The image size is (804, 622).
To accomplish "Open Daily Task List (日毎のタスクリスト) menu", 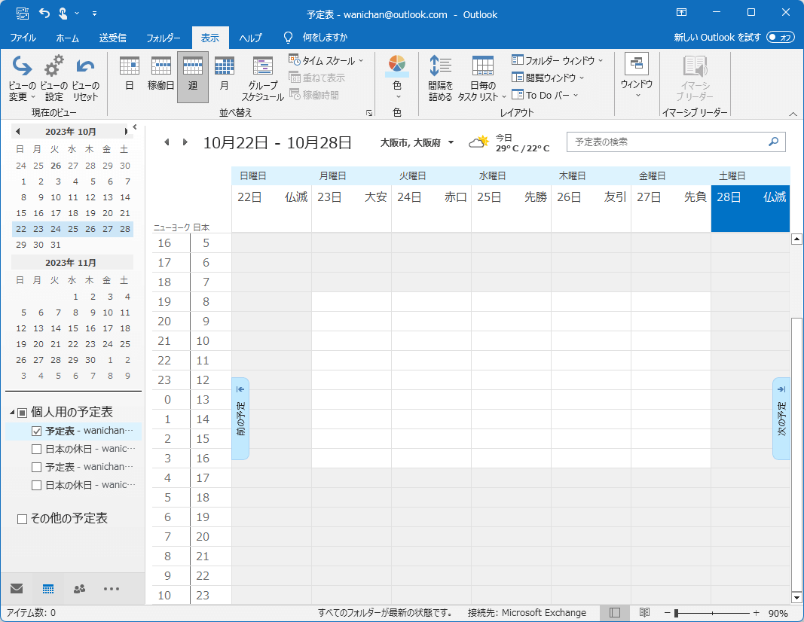I will click(x=482, y=78).
